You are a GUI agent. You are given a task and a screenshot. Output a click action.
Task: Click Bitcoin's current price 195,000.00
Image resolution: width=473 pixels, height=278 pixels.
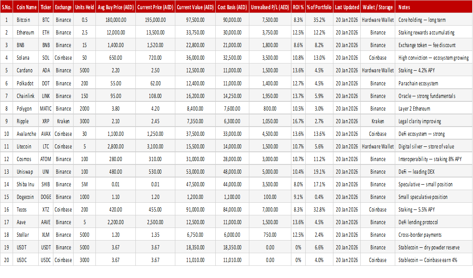(x=155, y=20)
